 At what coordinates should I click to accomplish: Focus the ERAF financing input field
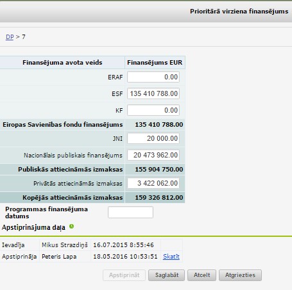(x=153, y=77)
